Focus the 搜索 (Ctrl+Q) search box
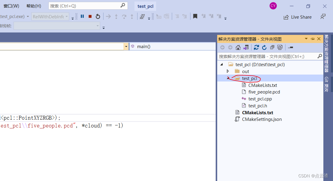This screenshot has width=333, height=181. (88, 6)
